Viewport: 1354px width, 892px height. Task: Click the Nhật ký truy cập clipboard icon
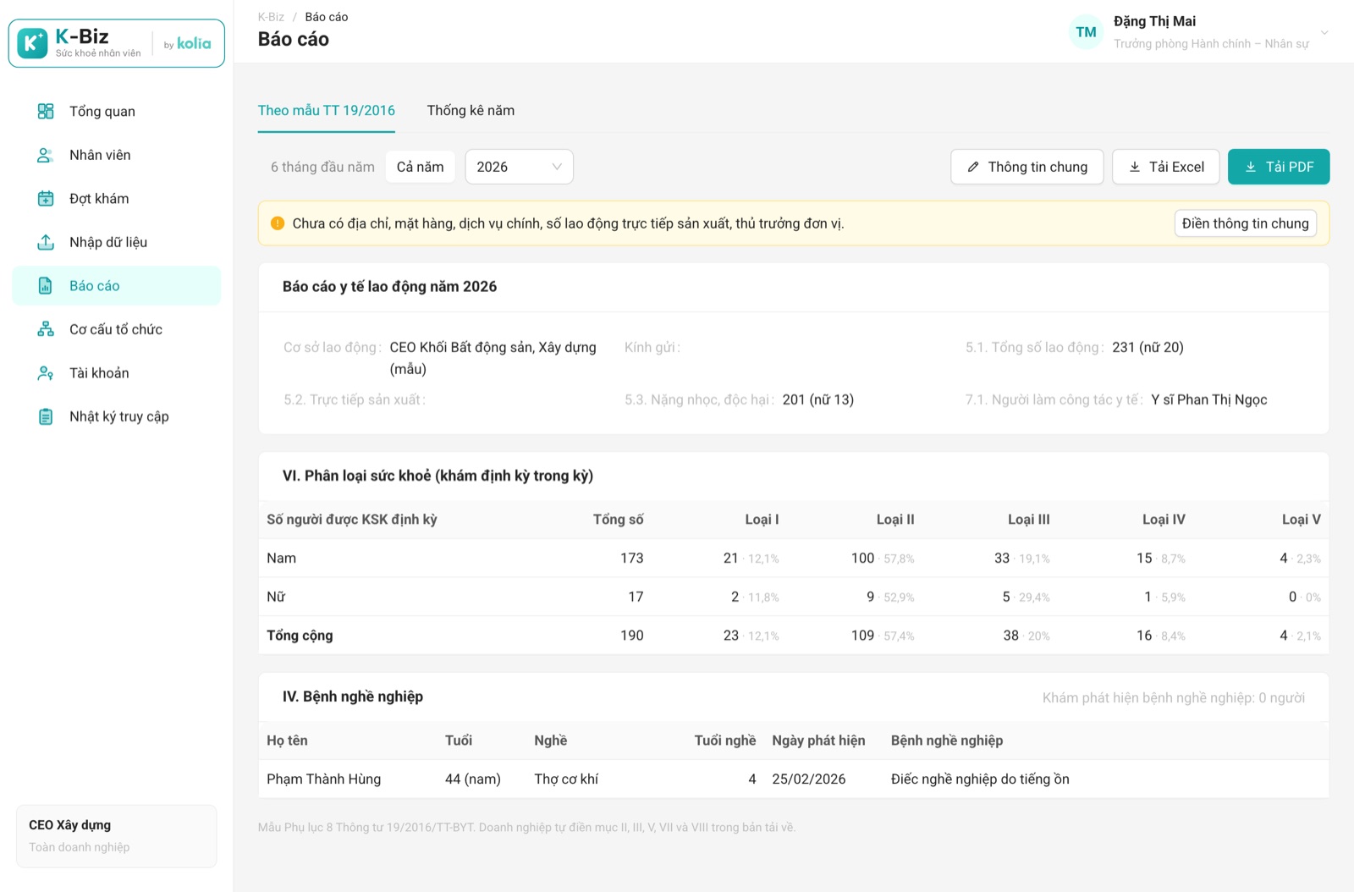[46, 416]
